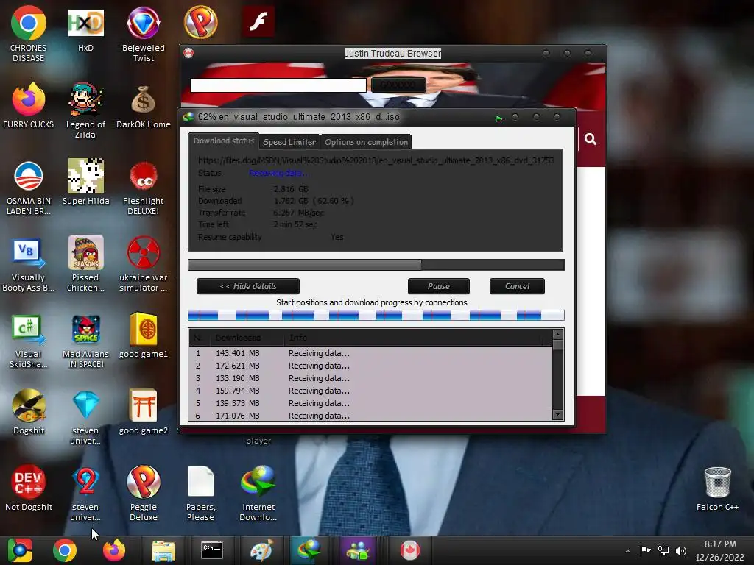Image resolution: width=754 pixels, height=565 pixels.
Task: Open File Explorer folder on taskbar
Action: point(163,550)
